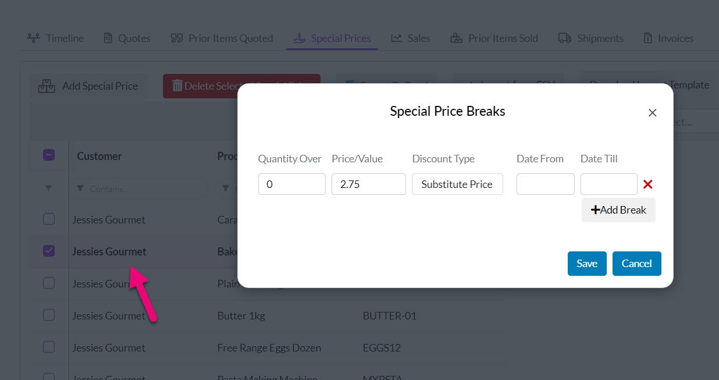
Task: Switch to Prior Items Quoted tab
Action: click(222, 38)
